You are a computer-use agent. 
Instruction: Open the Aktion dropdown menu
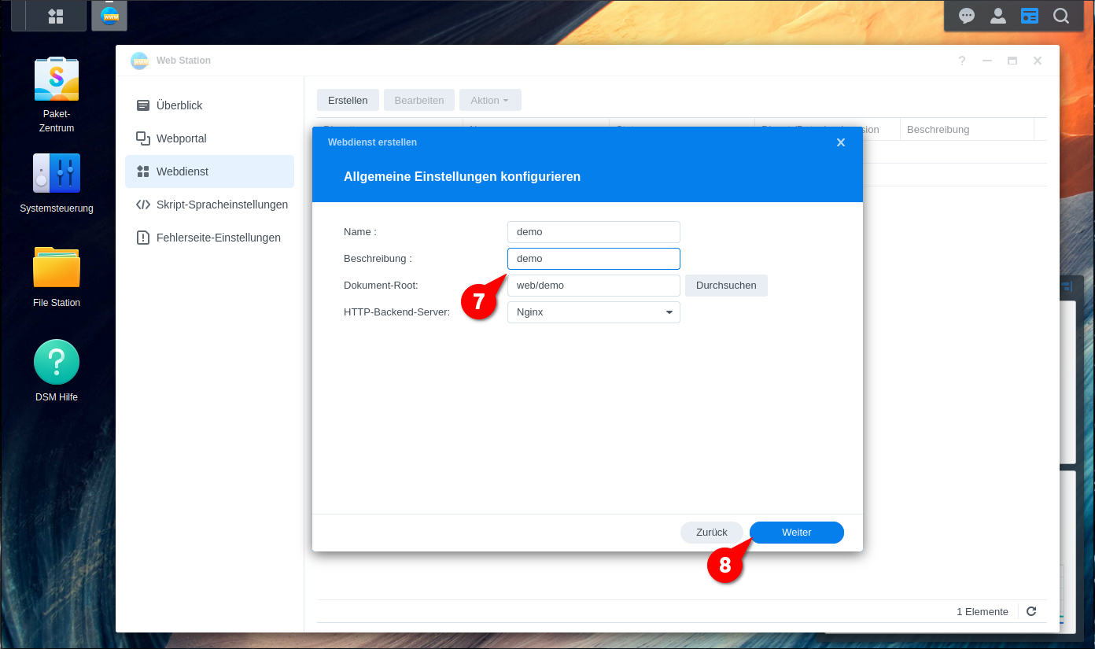pyautogui.click(x=489, y=100)
